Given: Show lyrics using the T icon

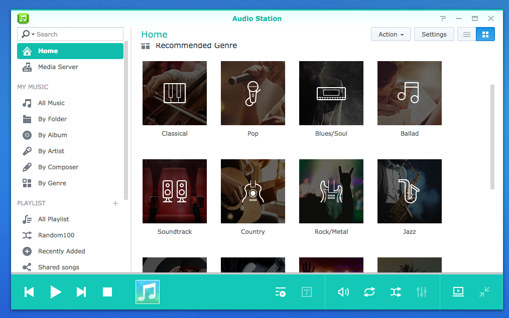Looking at the screenshot, I should [307, 292].
